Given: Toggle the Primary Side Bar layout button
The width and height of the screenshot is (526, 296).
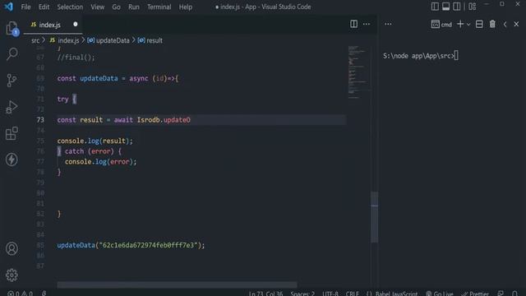Looking at the screenshot, I should (435, 7).
